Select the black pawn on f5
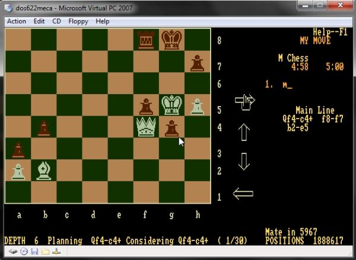 click(146, 107)
